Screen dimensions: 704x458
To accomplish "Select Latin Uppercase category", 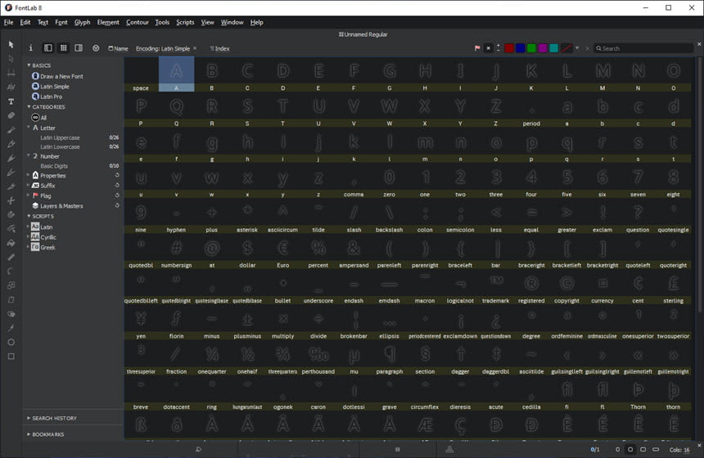I will [60, 137].
